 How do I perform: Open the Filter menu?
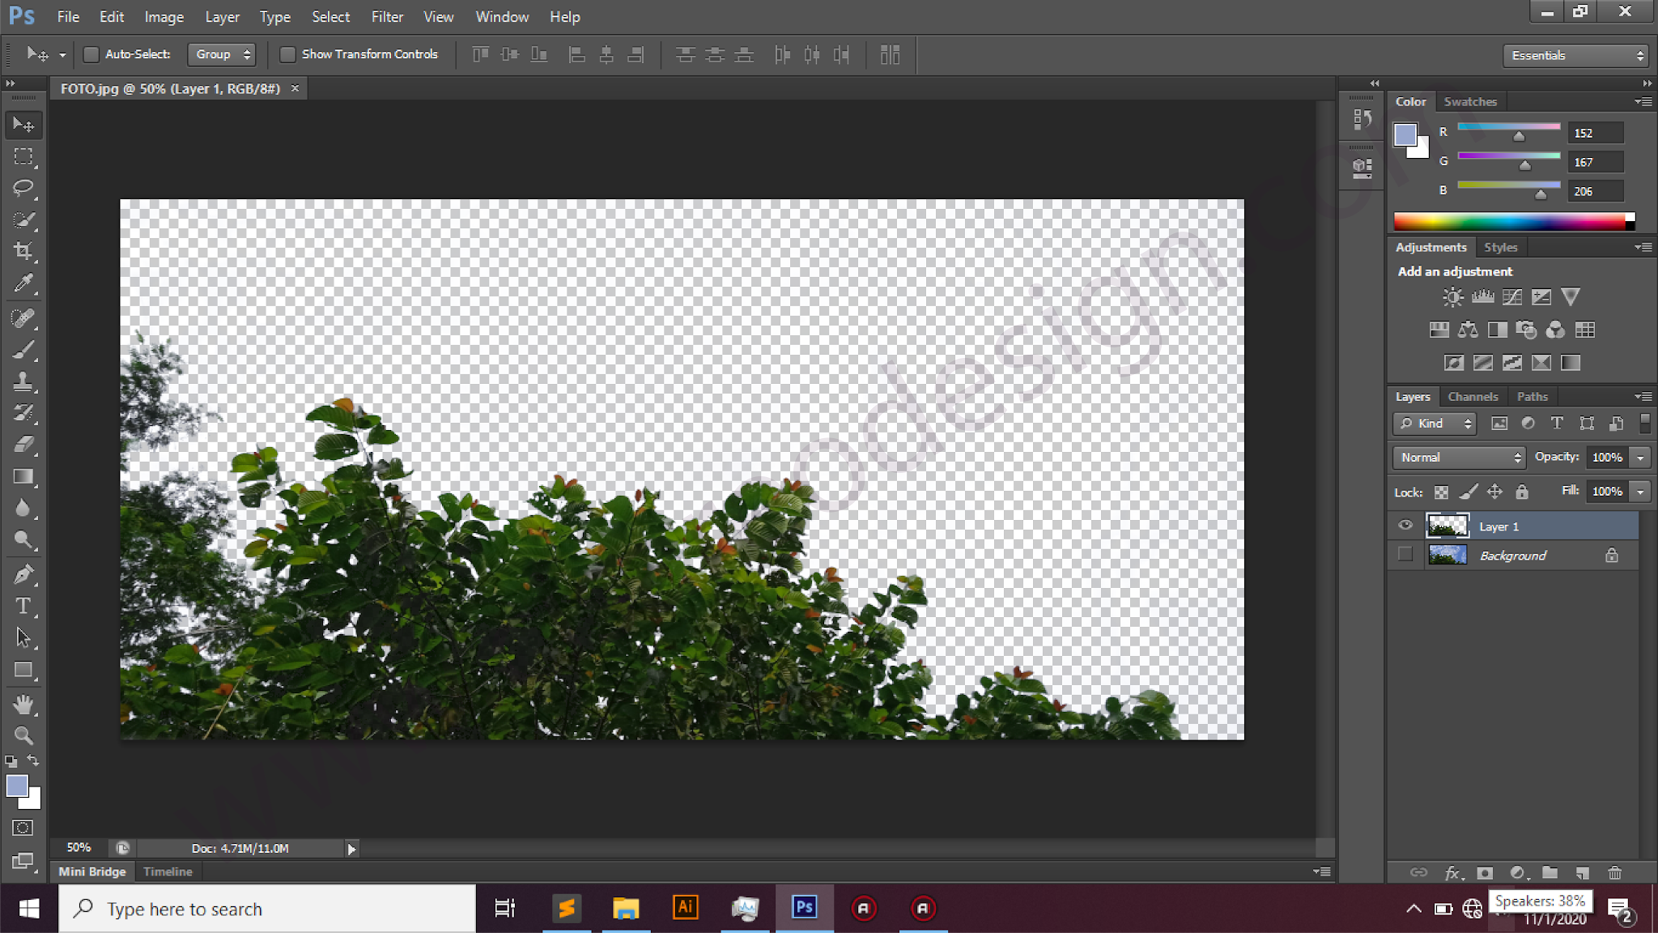tap(387, 16)
